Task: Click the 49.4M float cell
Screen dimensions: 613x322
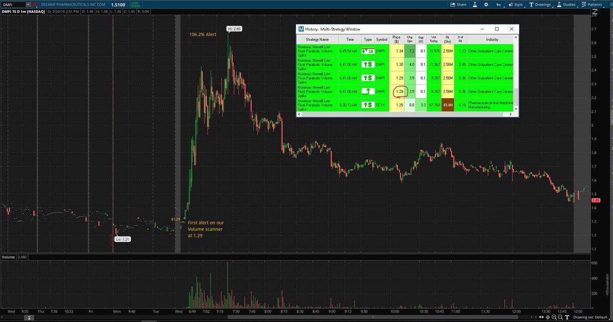Action: coord(447,104)
